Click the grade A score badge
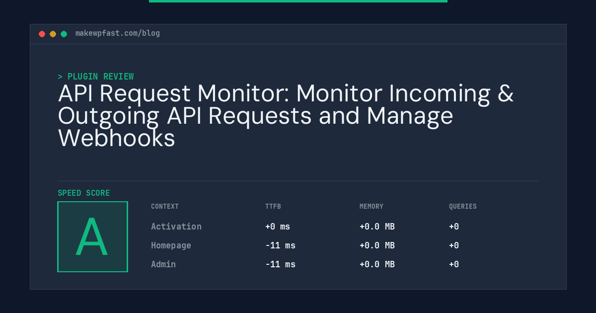596x313 pixels. pyautogui.click(x=93, y=236)
